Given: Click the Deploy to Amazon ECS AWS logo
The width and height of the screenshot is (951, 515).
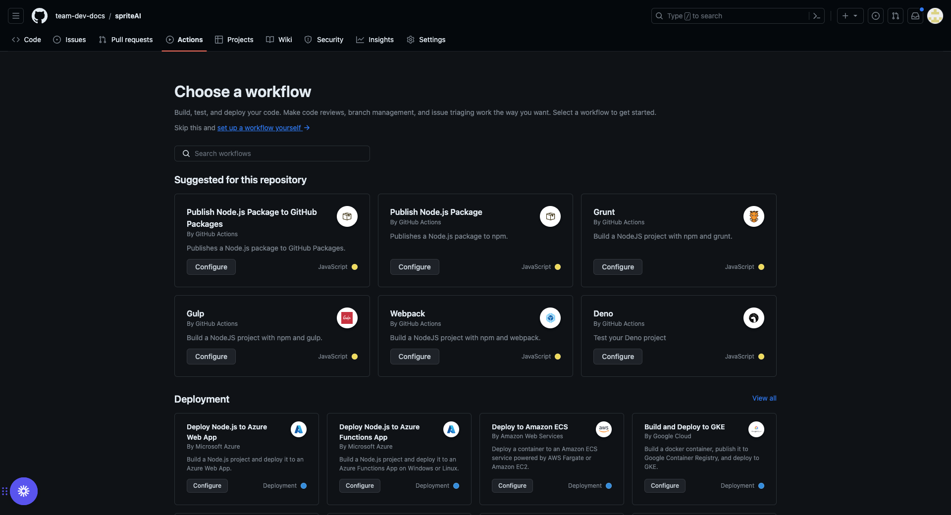Looking at the screenshot, I should 603,429.
